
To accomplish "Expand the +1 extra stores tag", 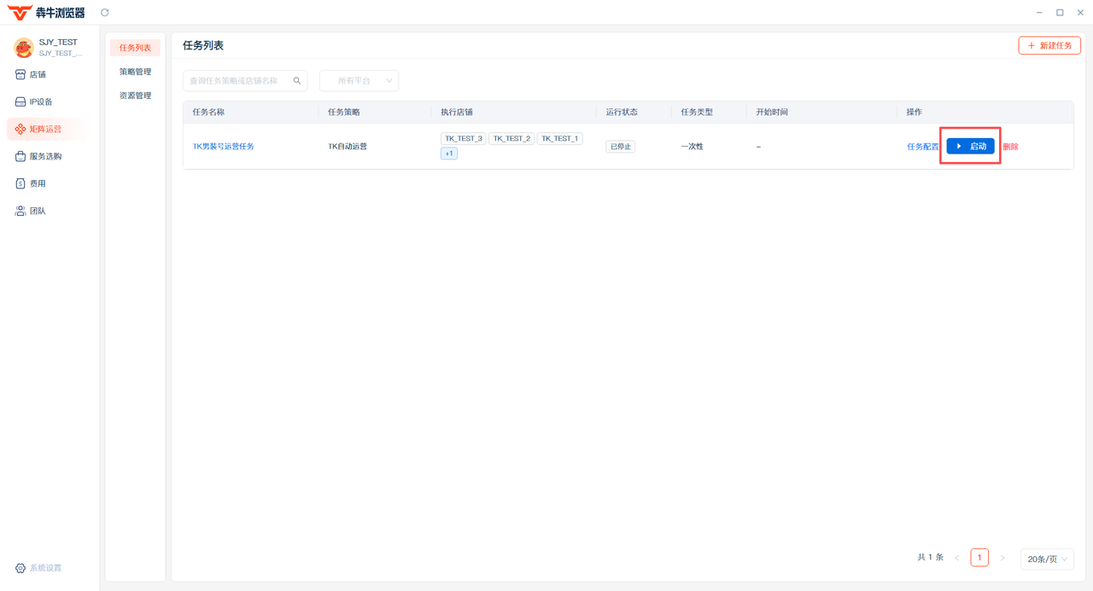I will click(449, 154).
